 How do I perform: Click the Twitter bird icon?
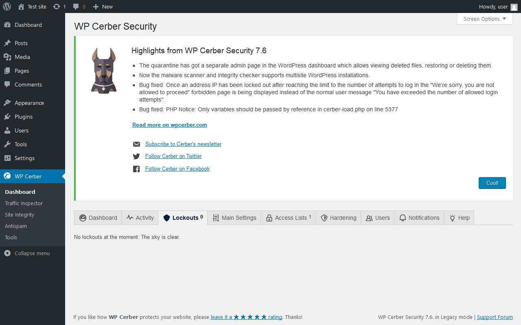click(136, 156)
